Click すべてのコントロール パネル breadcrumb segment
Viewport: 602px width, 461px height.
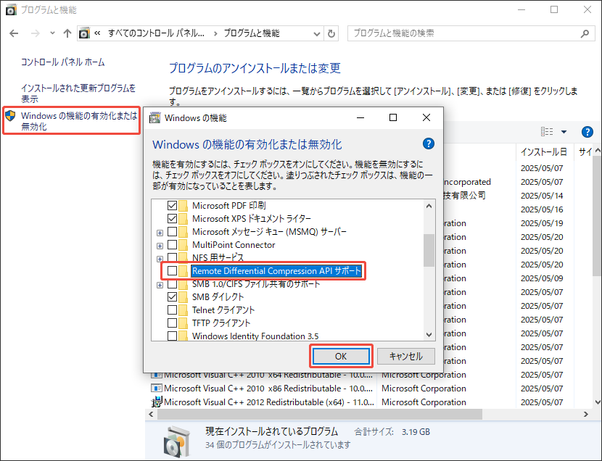[156, 33]
